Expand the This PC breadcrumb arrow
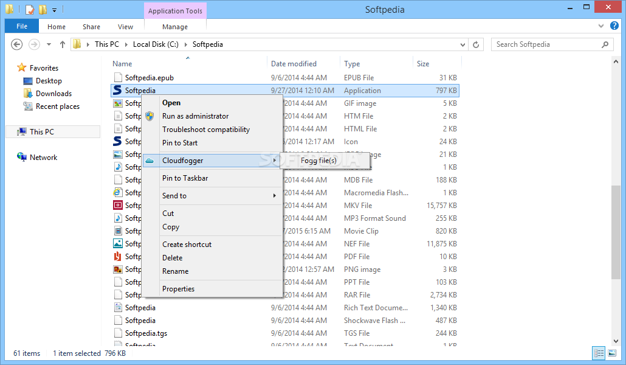The height and width of the screenshot is (365, 626). 126,44
